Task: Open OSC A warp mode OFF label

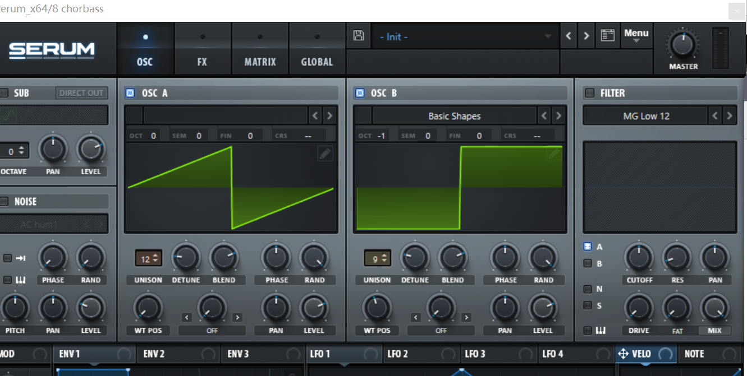Action: pyautogui.click(x=212, y=331)
